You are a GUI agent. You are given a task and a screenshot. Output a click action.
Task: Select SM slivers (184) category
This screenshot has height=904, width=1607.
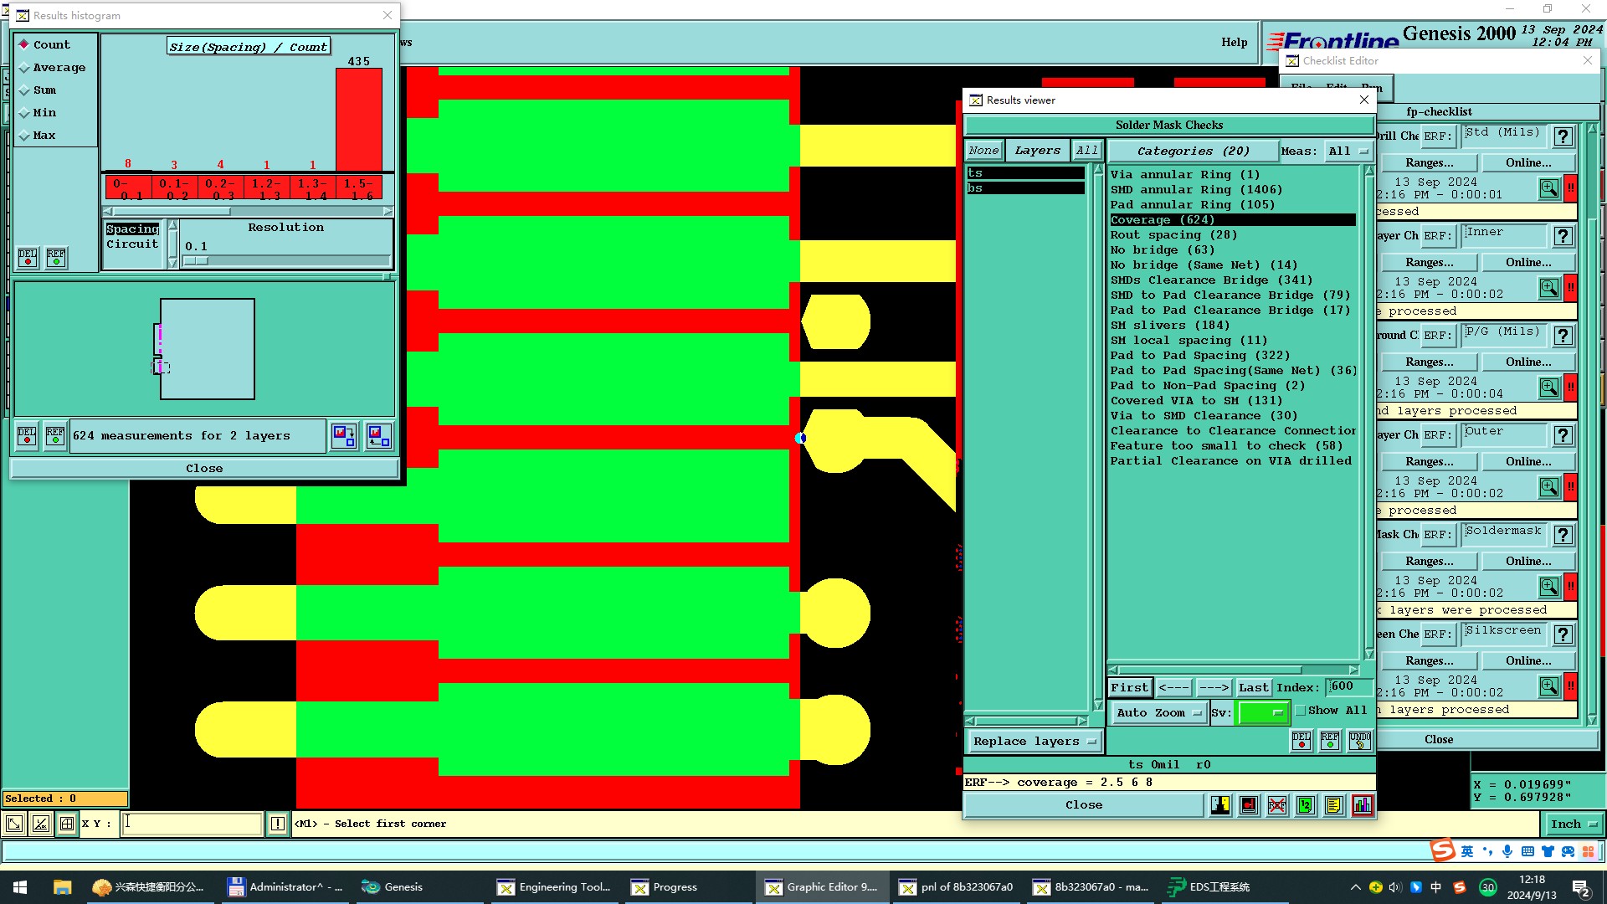point(1169,326)
